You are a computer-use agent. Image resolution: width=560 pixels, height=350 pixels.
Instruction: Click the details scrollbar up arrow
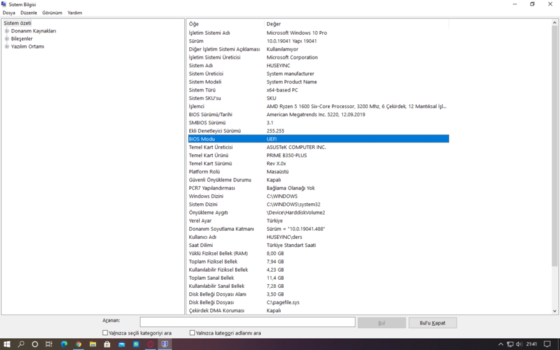pos(554,23)
